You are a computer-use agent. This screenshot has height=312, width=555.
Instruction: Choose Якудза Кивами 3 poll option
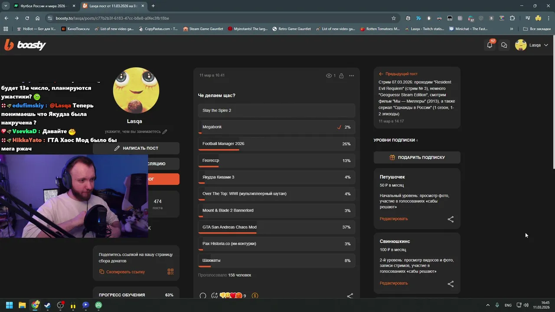(277, 177)
